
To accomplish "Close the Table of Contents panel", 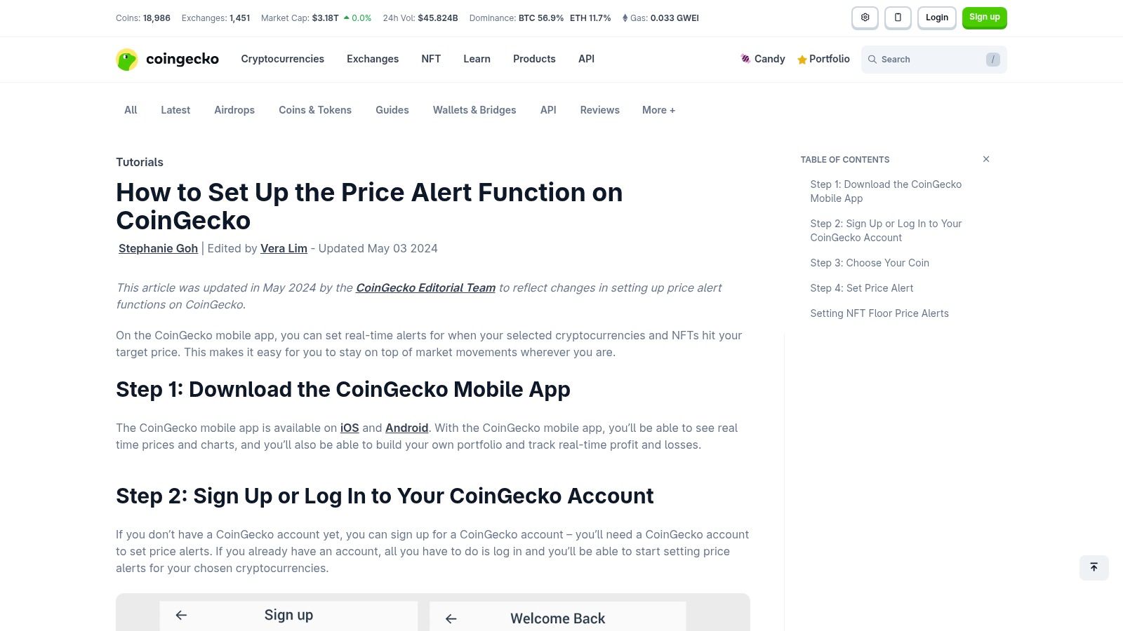I will click(x=985, y=158).
